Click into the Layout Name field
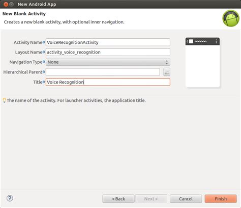 [108, 52]
